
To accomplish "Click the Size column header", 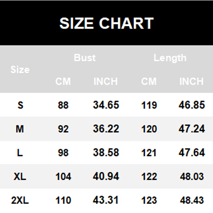I will click(20, 70).
